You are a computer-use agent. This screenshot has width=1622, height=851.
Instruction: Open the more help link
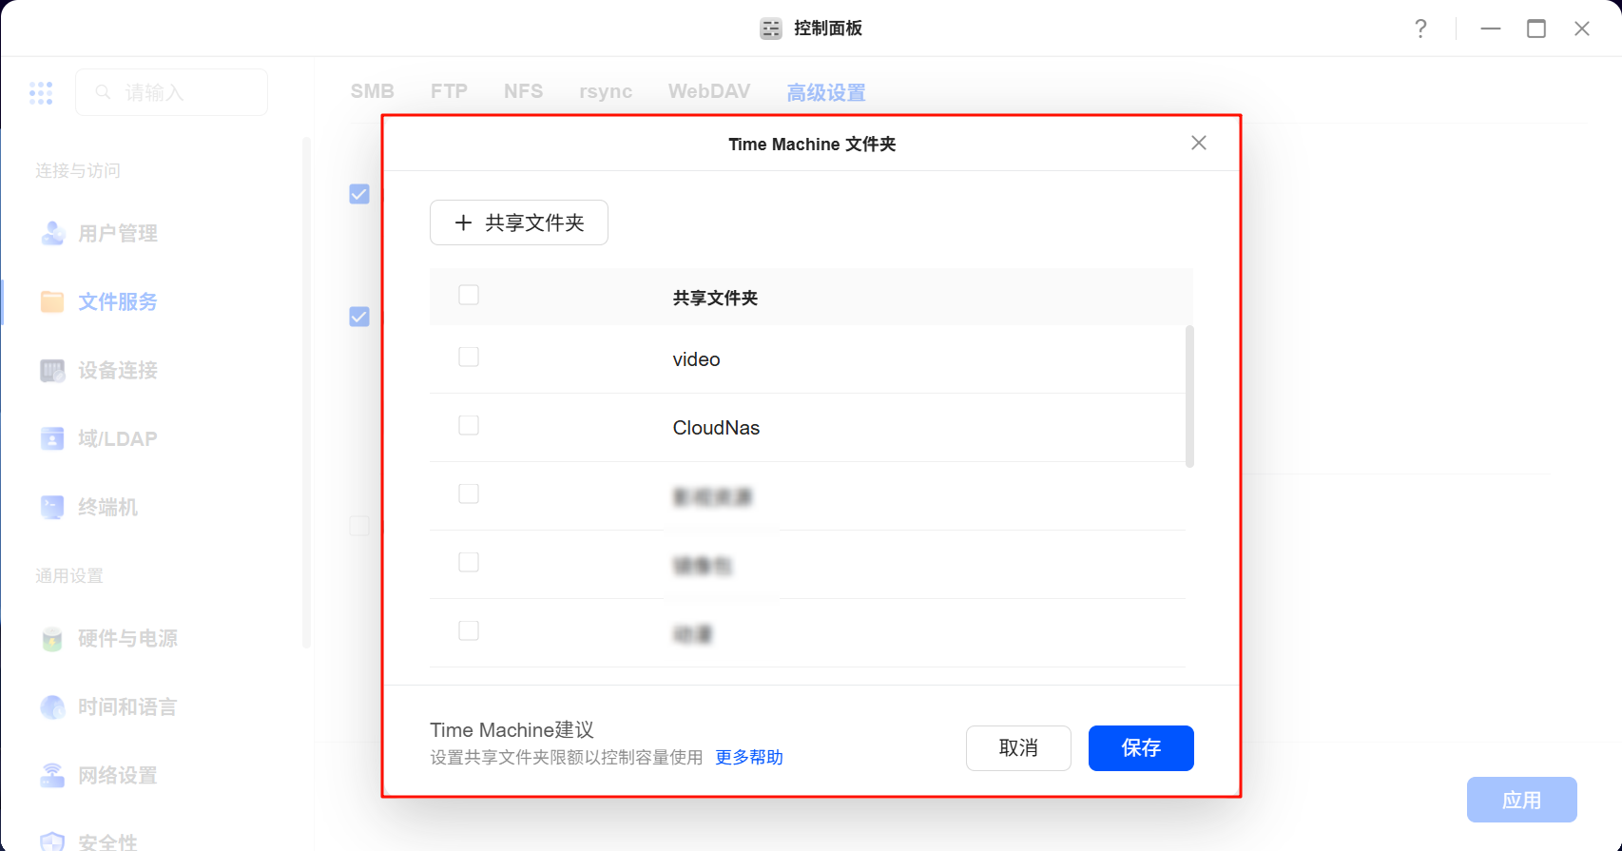(x=749, y=757)
